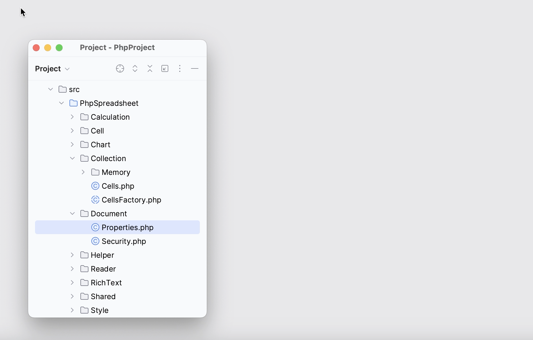533x340 pixels.
Task: Open the three-dot Options menu
Action: tap(180, 68)
